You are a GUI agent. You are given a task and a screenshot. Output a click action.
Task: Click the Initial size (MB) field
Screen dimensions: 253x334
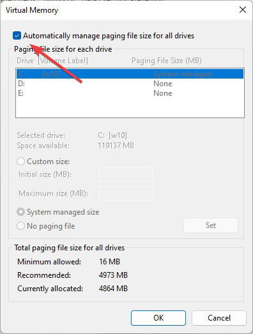[126, 174]
